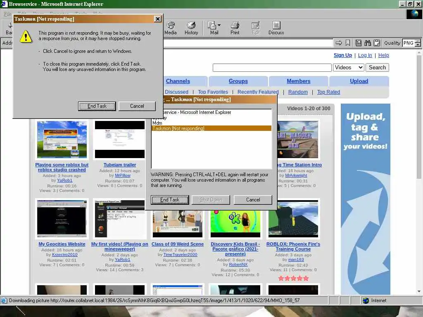Click the Internet Explorer icon in title bar
This screenshot has height=317, width=423.
[x=4, y=4]
